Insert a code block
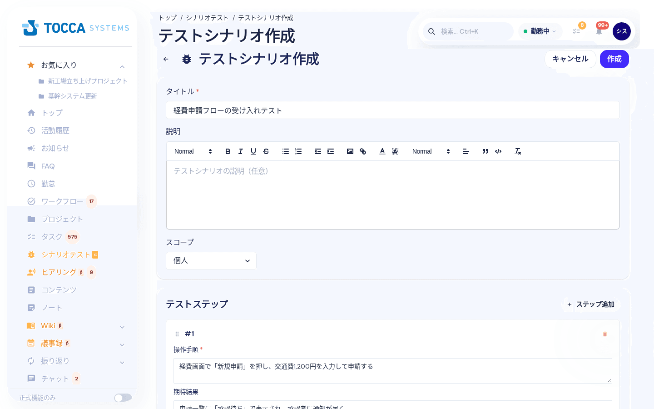 [x=498, y=151]
